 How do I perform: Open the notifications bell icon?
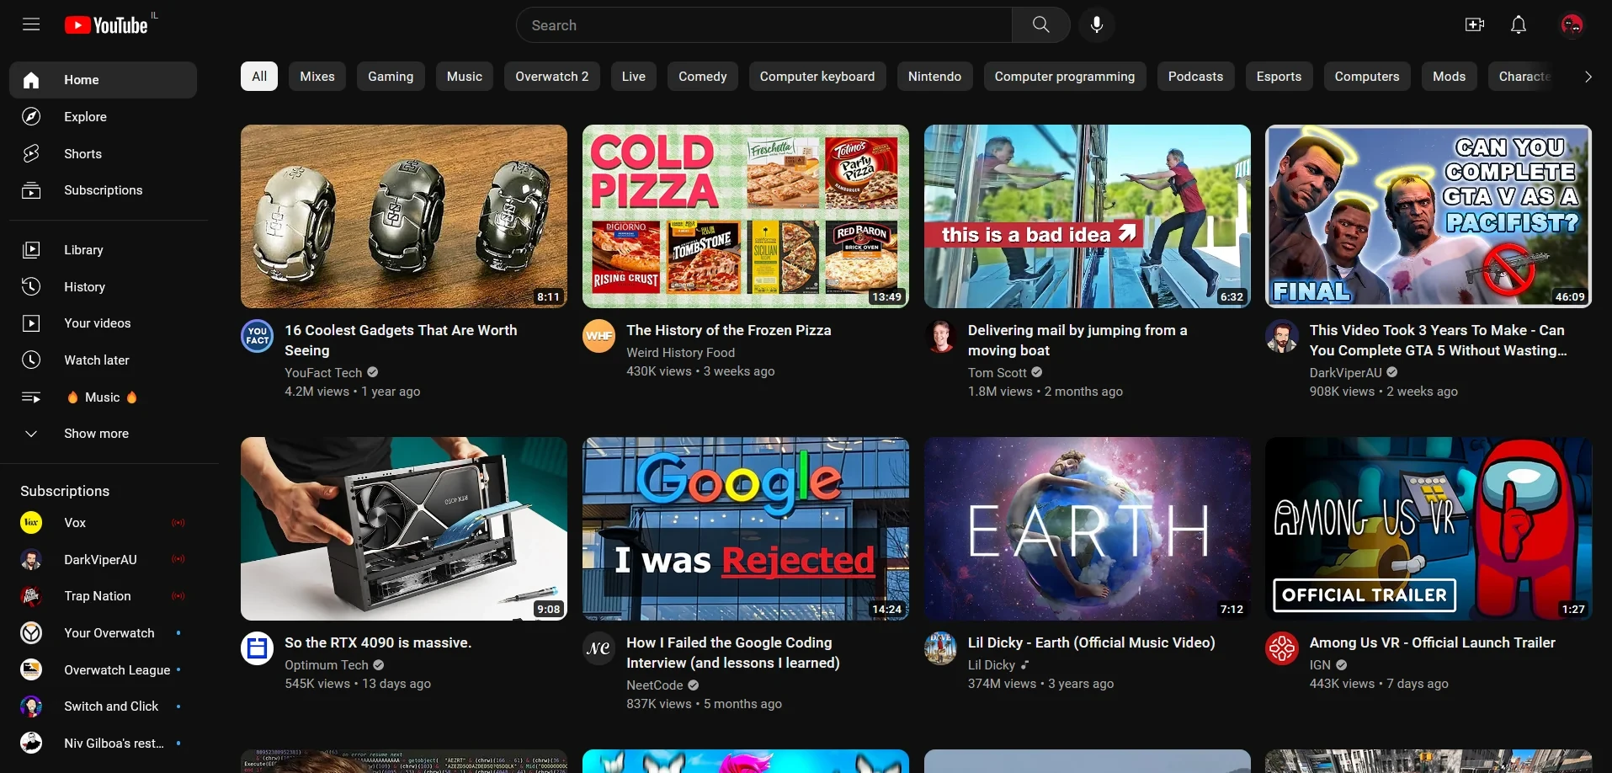(1518, 24)
